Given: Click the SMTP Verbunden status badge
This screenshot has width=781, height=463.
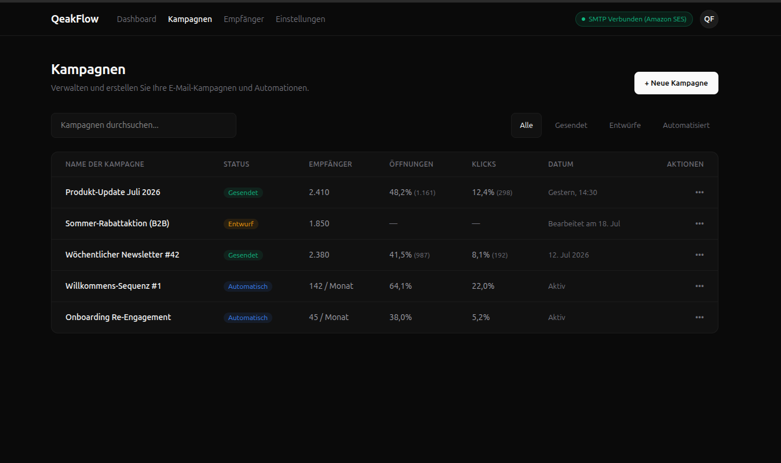Looking at the screenshot, I should click(634, 19).
